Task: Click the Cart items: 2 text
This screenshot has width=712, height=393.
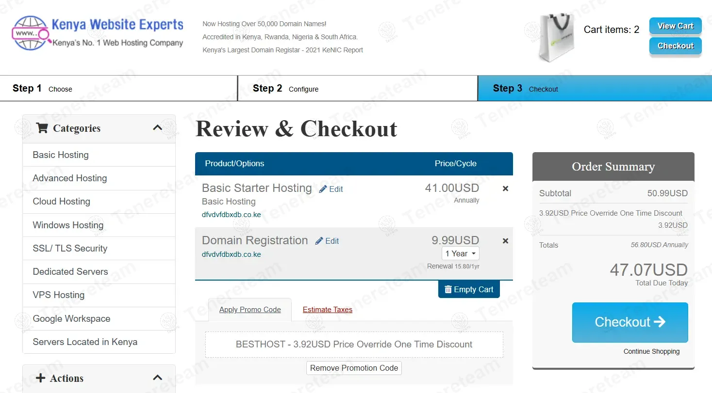Action: click(612, 30)
